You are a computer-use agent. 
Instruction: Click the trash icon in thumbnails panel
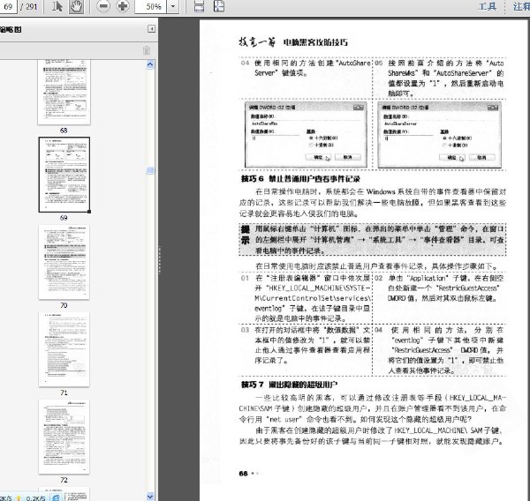tap(147, 50)
